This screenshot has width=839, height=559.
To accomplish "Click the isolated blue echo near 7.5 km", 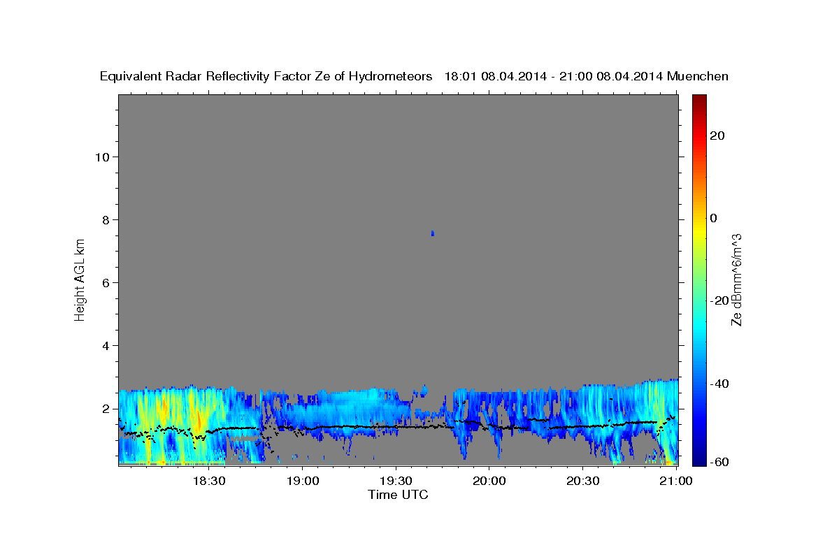I will [433, 233].
